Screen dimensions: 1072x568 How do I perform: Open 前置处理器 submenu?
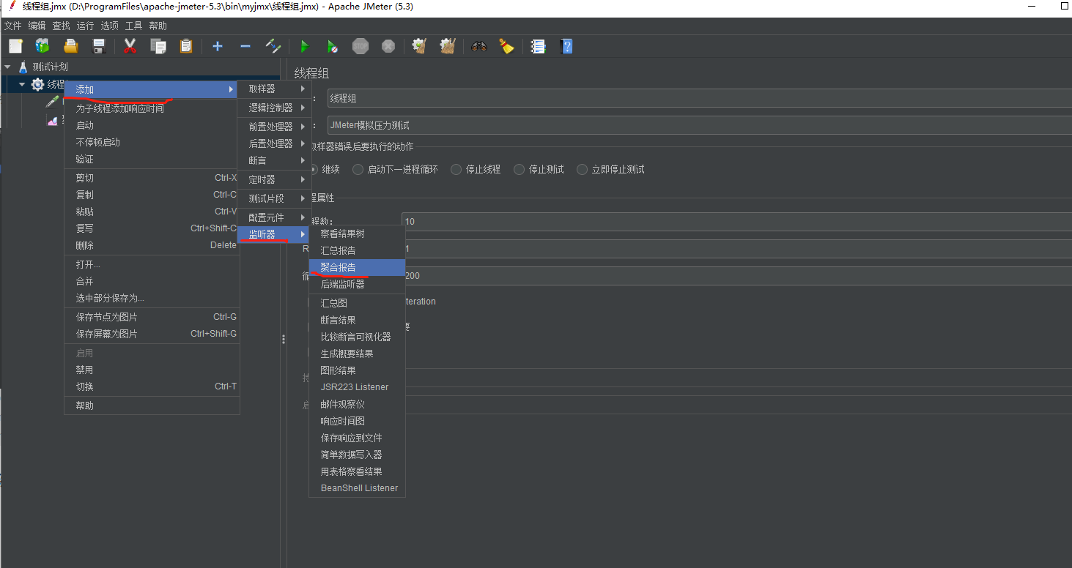(x=275, y=127)
